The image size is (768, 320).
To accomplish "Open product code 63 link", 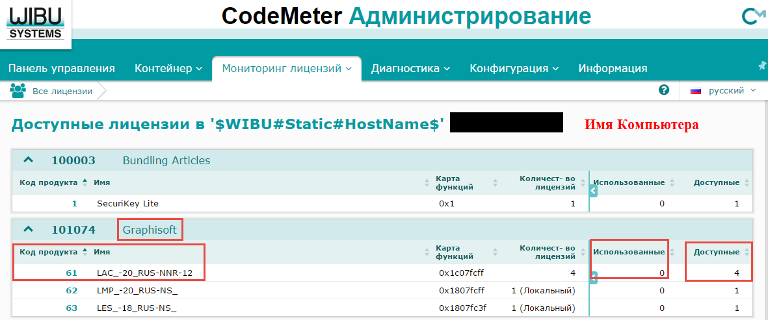I will 72,308.
